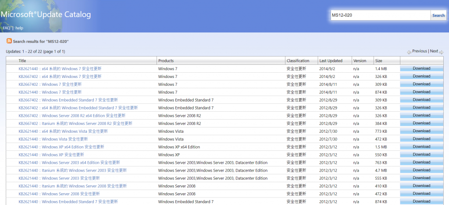Download the 1.4 MB Windows 7 update
449x205 pixels.
[421, 69]
